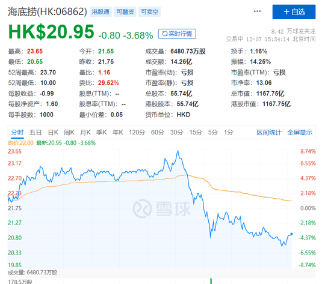The height and width of the screenshot is (284, 331).
Task: Switch to the 30分 chart tab
Action: coord(177,133)
